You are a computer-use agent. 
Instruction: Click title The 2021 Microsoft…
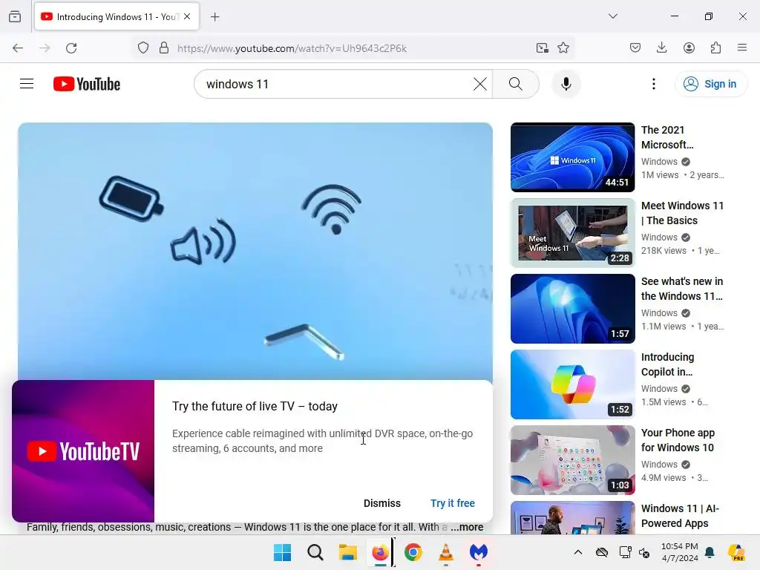(667, 137)
